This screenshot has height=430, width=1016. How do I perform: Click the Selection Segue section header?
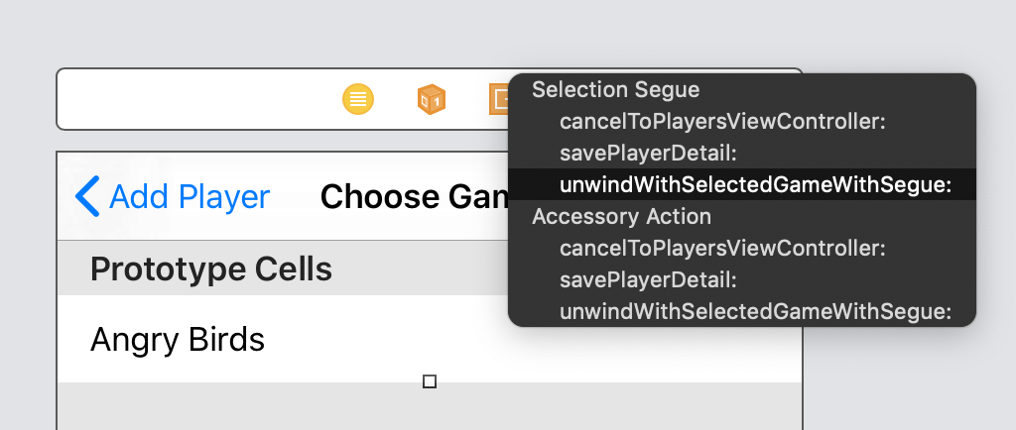[x=615, y=89]
